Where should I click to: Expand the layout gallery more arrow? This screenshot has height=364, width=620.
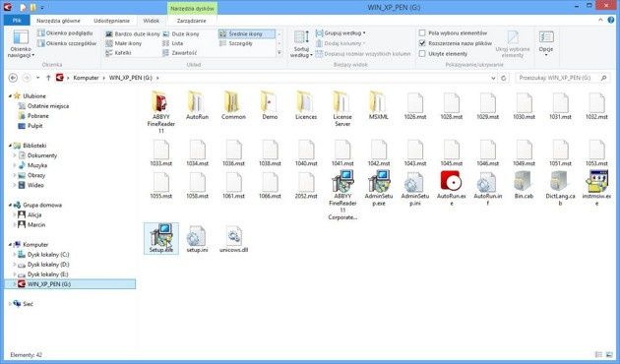[x=279, y=52]
